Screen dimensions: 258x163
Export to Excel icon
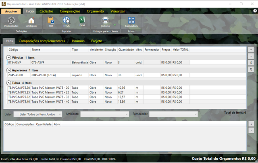[x=82, y=20]
